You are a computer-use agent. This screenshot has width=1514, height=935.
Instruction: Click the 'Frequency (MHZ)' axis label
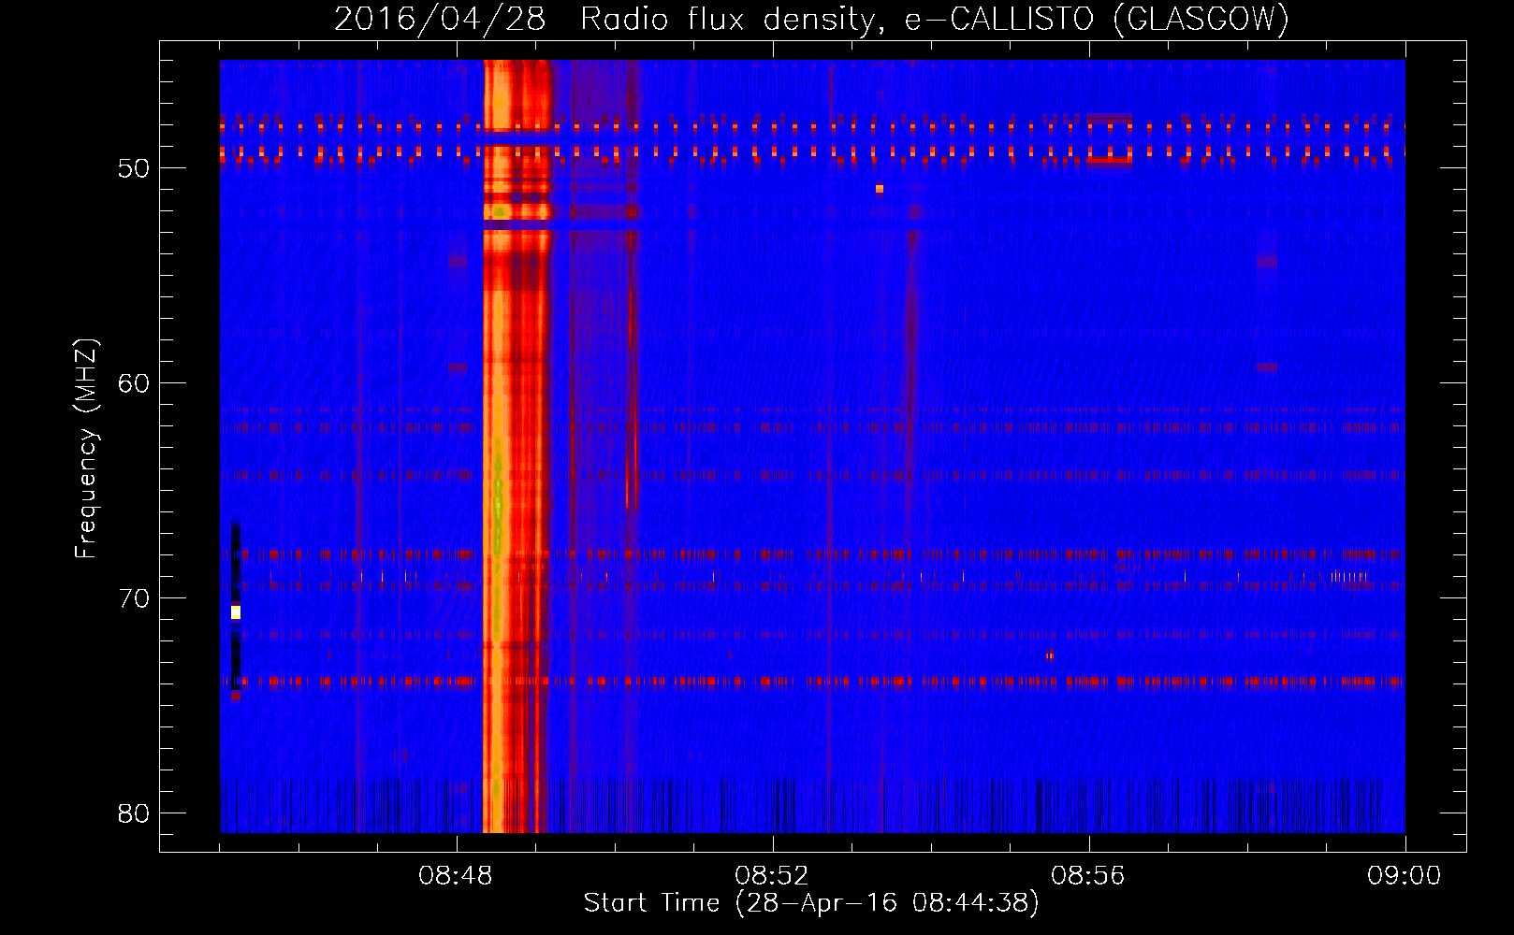(x=85, y=449)
